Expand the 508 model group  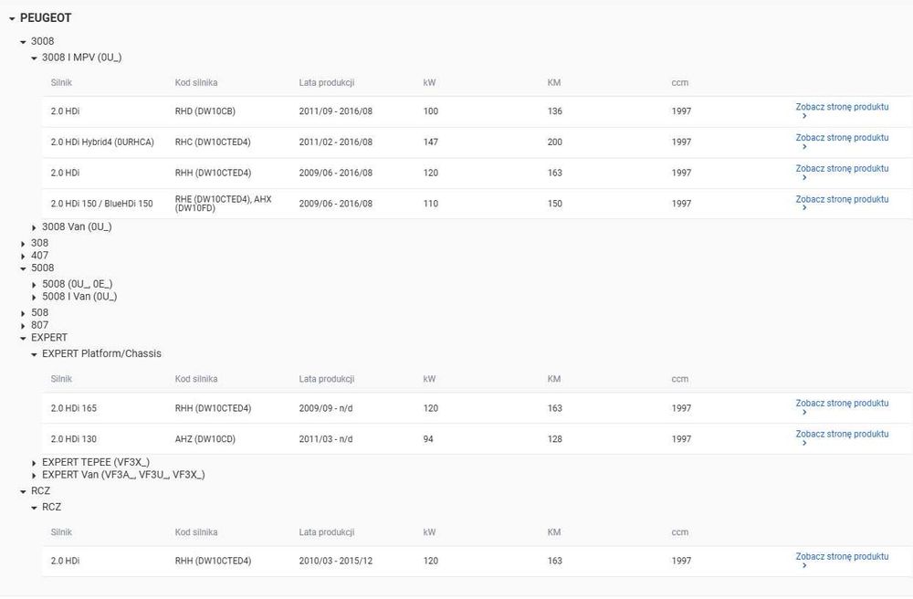(x=23, y=314)
